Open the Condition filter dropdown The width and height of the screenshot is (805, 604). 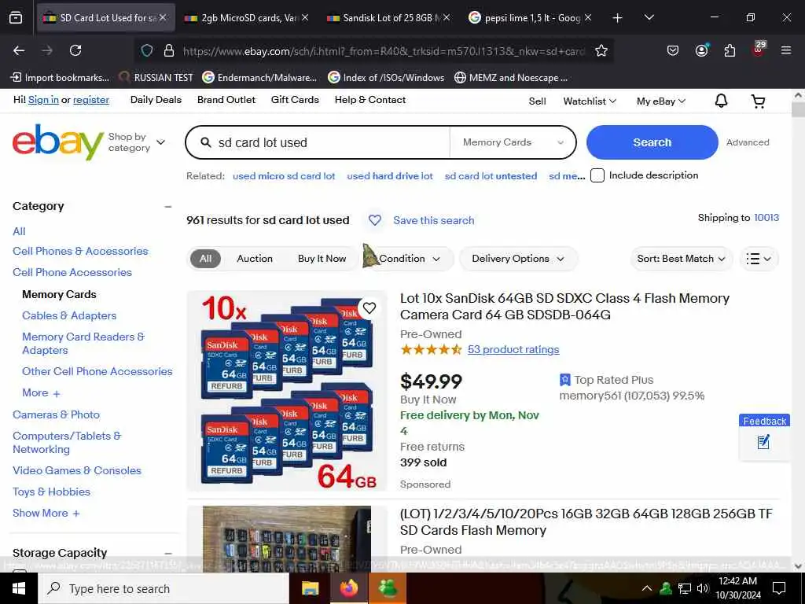[x=409, y=258]
